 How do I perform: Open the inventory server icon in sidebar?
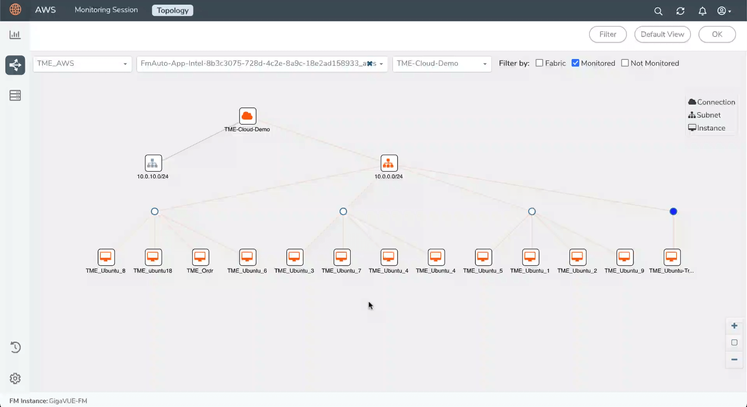point(15,96)
